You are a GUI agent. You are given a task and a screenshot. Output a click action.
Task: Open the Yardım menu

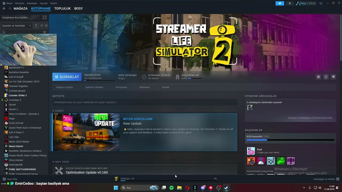(x=53, y=3)
